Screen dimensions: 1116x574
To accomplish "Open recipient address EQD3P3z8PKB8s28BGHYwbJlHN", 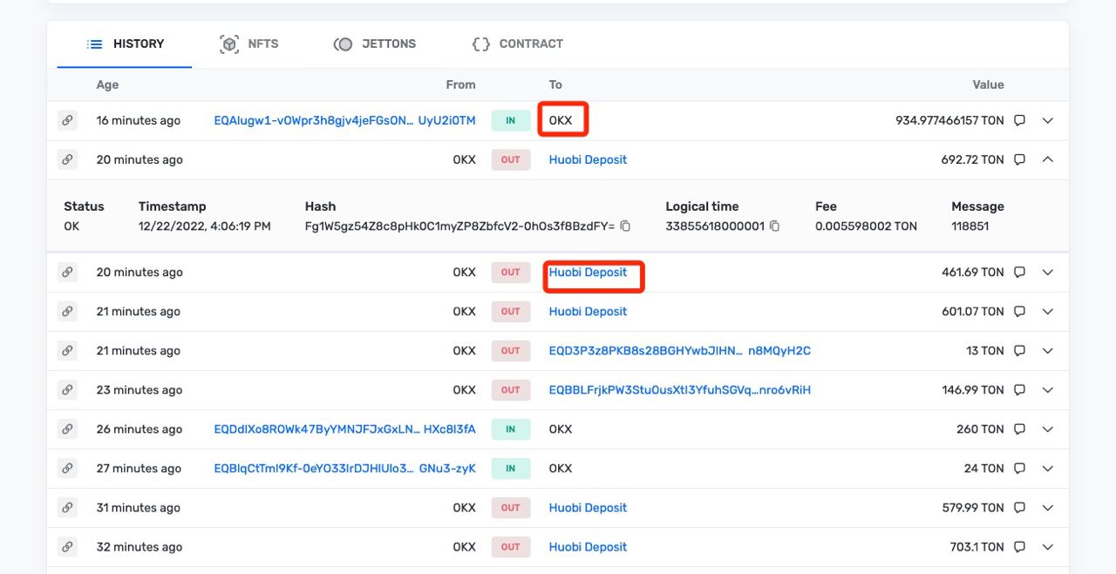I will click(679, 351).
